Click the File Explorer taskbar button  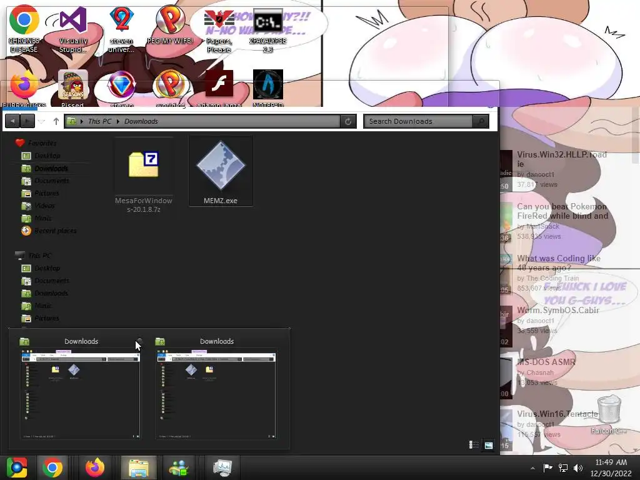click(138, 467)
